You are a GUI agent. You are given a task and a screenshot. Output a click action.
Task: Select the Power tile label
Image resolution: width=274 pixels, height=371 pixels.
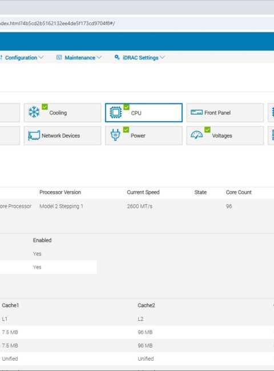(x=138, y=136)
